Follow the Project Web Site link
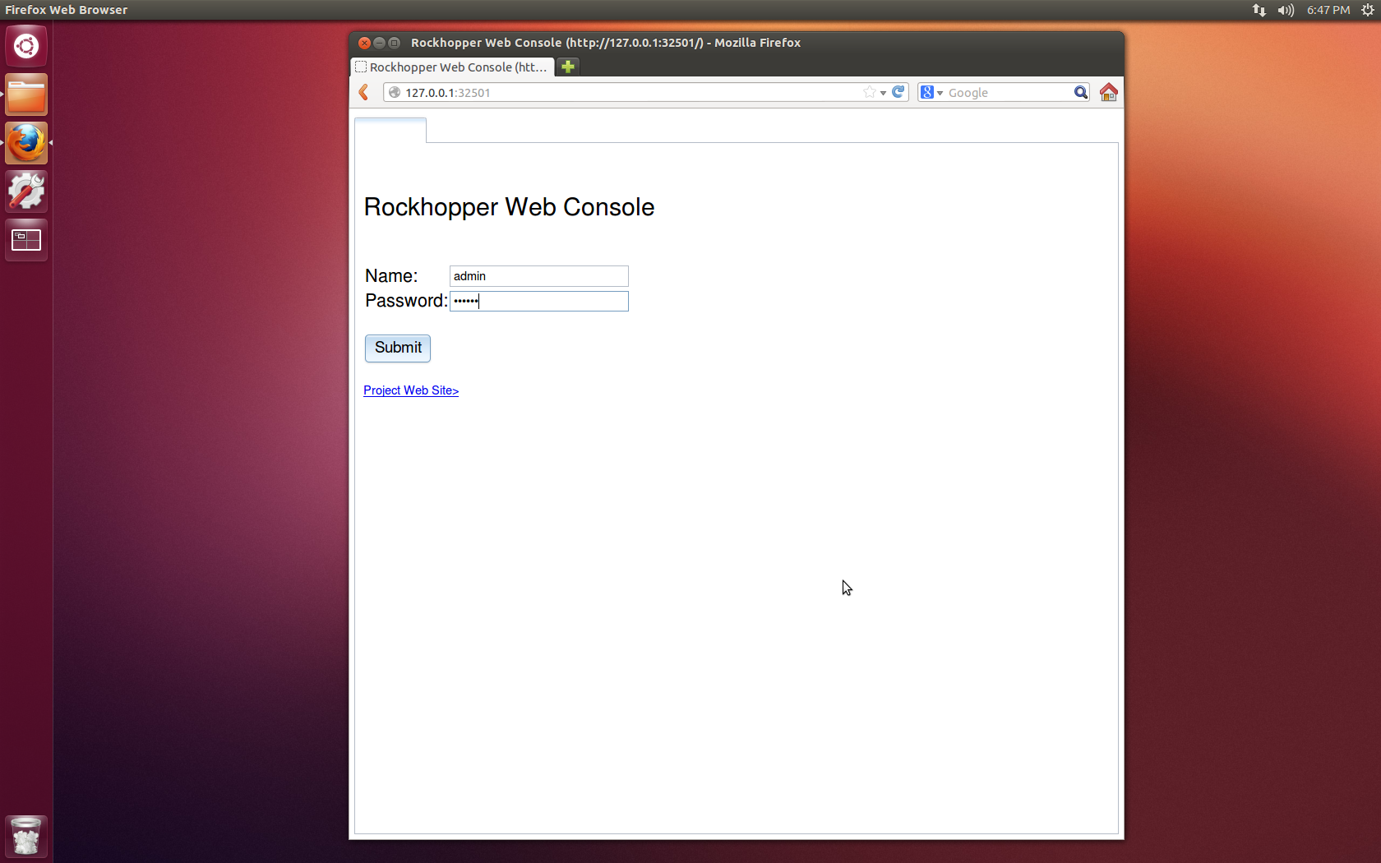 [x=411, y=390]
